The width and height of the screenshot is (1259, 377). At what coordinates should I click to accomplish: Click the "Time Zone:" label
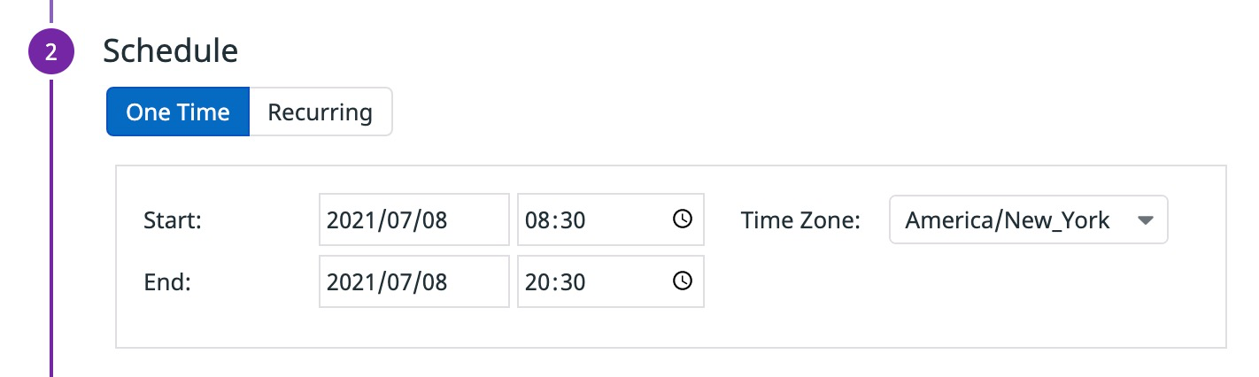pyautogui.click(x=800, y=220)
